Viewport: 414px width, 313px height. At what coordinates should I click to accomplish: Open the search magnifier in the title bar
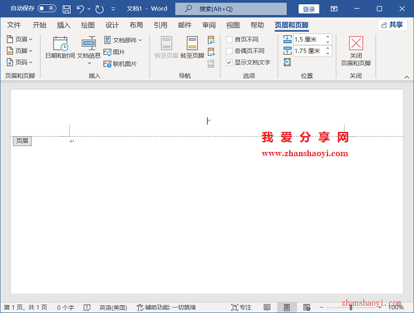point(188,9)
